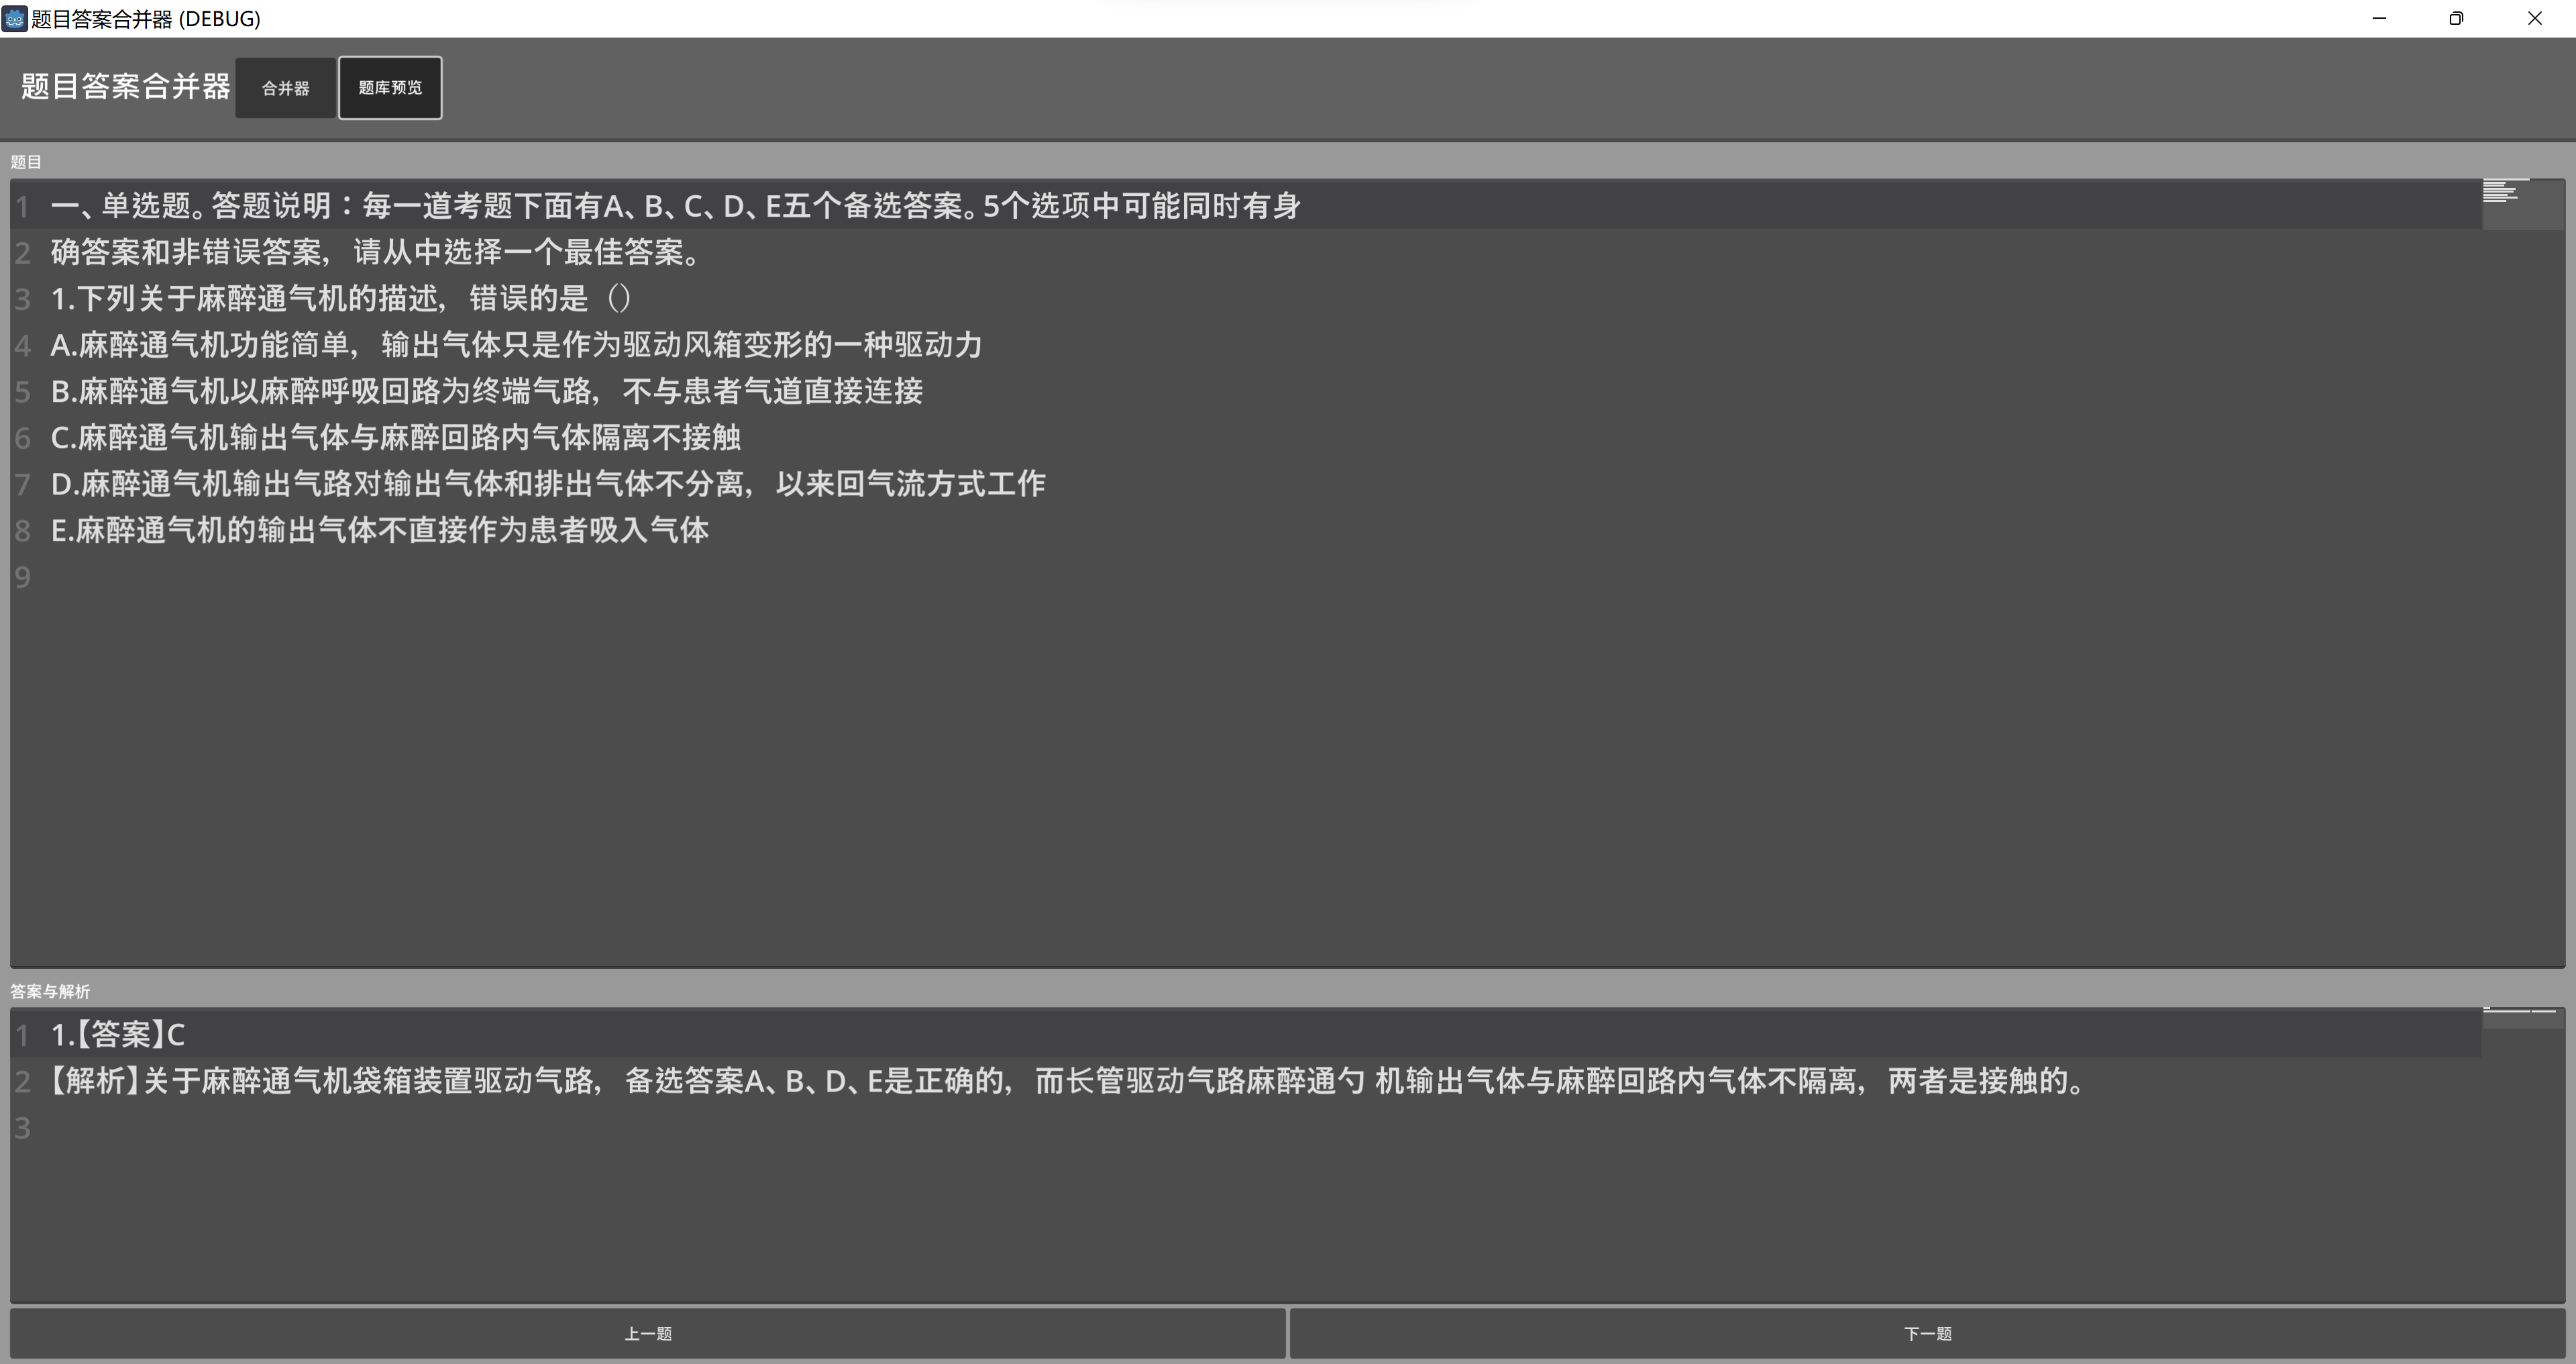Click the Godot app icon in title bar
The image size is (2576, 1364).
(14, 18)
